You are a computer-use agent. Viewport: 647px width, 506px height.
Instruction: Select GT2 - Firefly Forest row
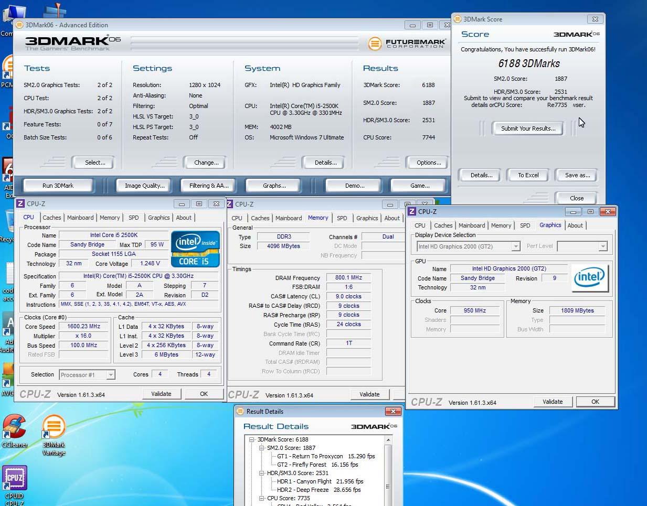317,465
